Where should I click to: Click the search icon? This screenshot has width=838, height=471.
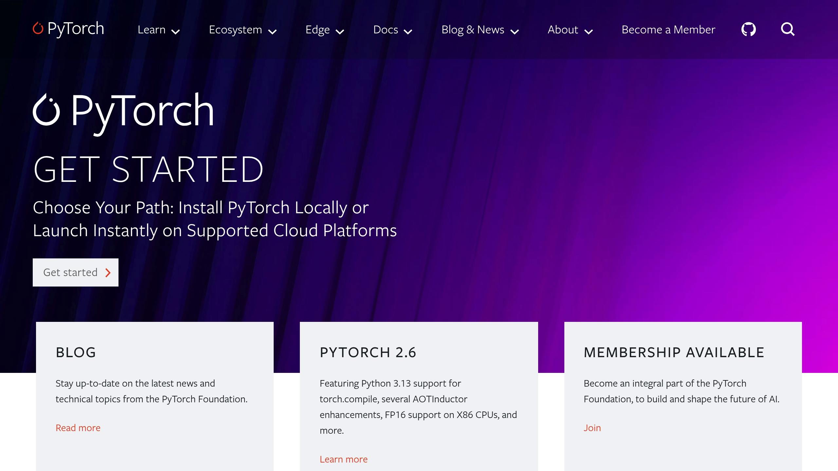787,29
